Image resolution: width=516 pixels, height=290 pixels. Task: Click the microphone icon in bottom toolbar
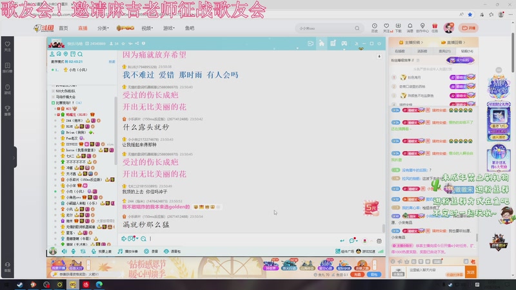[74, 251]
